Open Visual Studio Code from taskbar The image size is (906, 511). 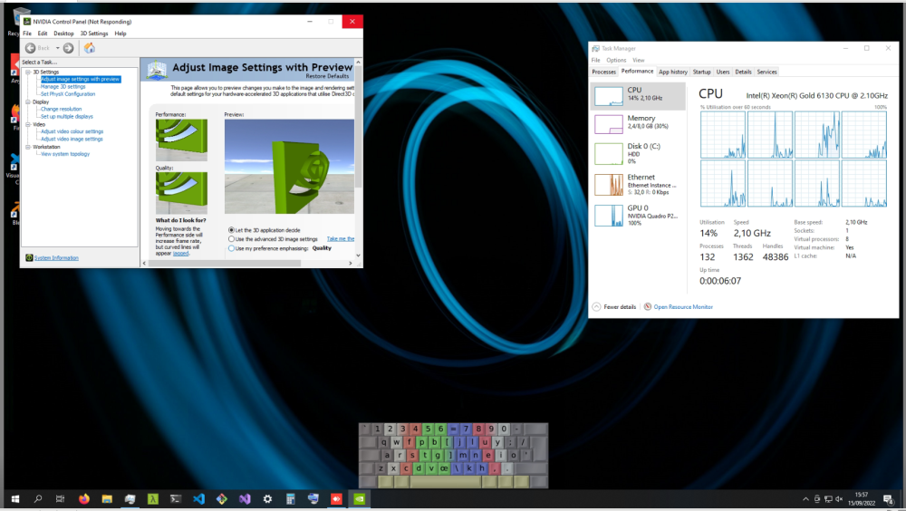pos(198,499)
